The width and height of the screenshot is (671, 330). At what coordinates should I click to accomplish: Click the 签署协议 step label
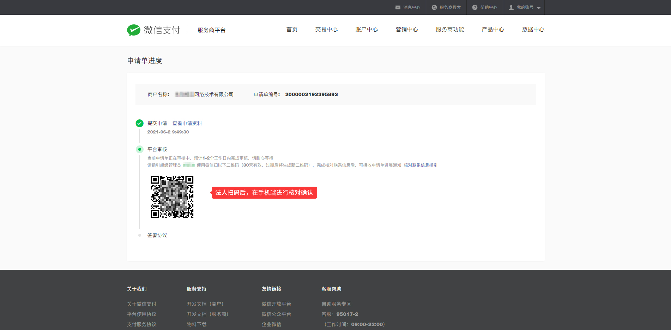pyautogui.click(x=157, y=235)
